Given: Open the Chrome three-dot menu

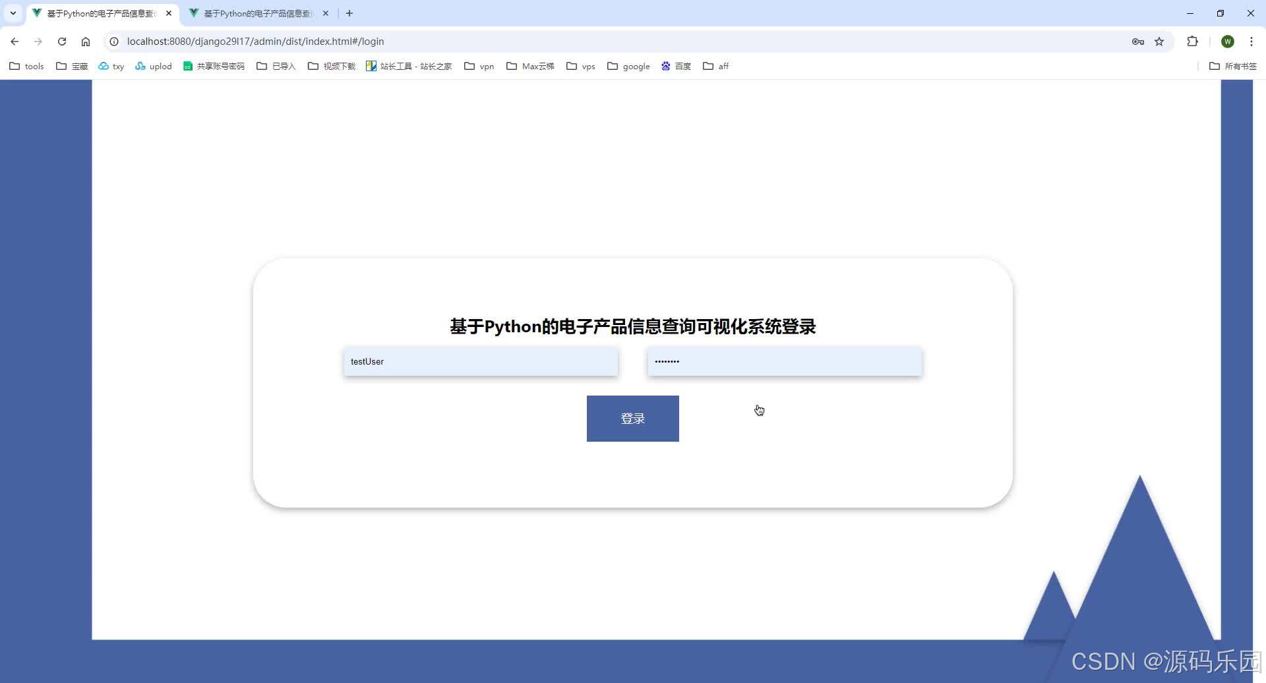Looking at the screenshot, I should pos(1251,41).
